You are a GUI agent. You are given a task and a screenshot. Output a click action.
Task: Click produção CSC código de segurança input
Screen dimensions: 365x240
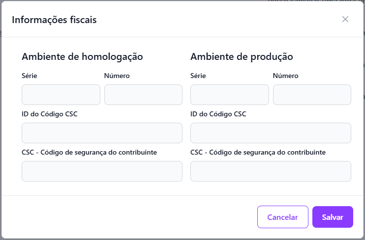(271, 171)
